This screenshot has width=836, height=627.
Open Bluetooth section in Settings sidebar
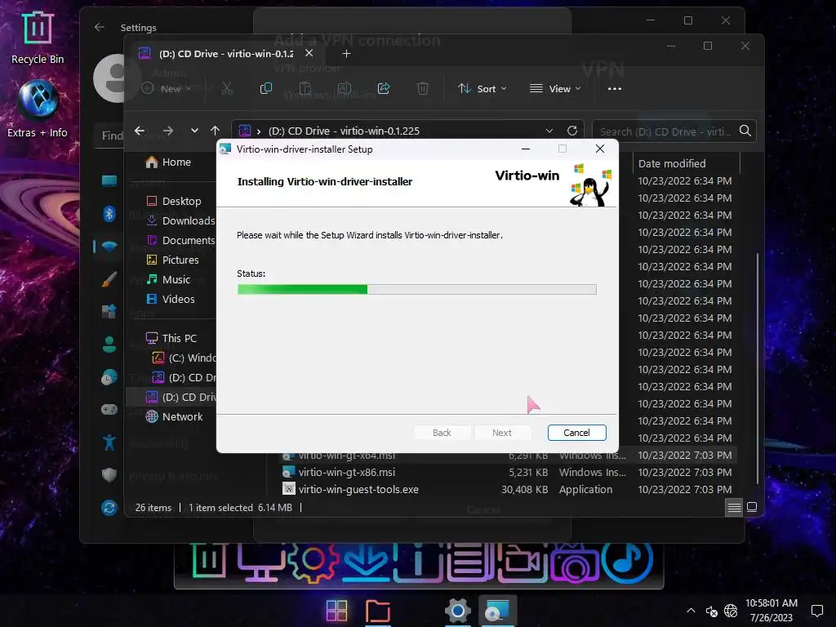pos(109,214)
